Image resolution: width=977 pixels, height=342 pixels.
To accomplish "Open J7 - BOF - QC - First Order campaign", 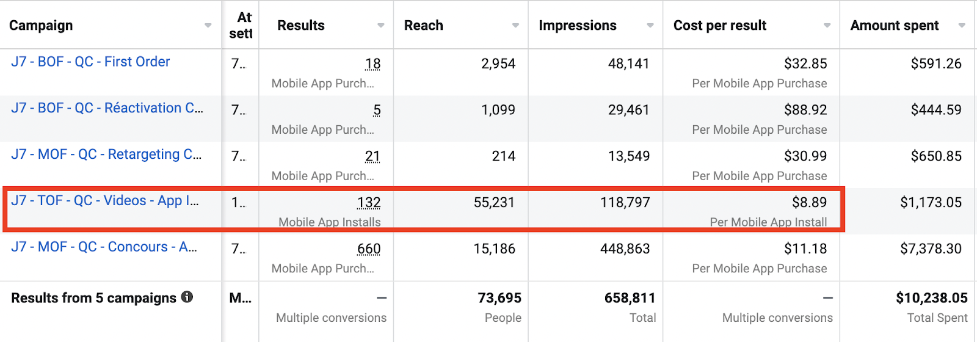I will point(90,62).
